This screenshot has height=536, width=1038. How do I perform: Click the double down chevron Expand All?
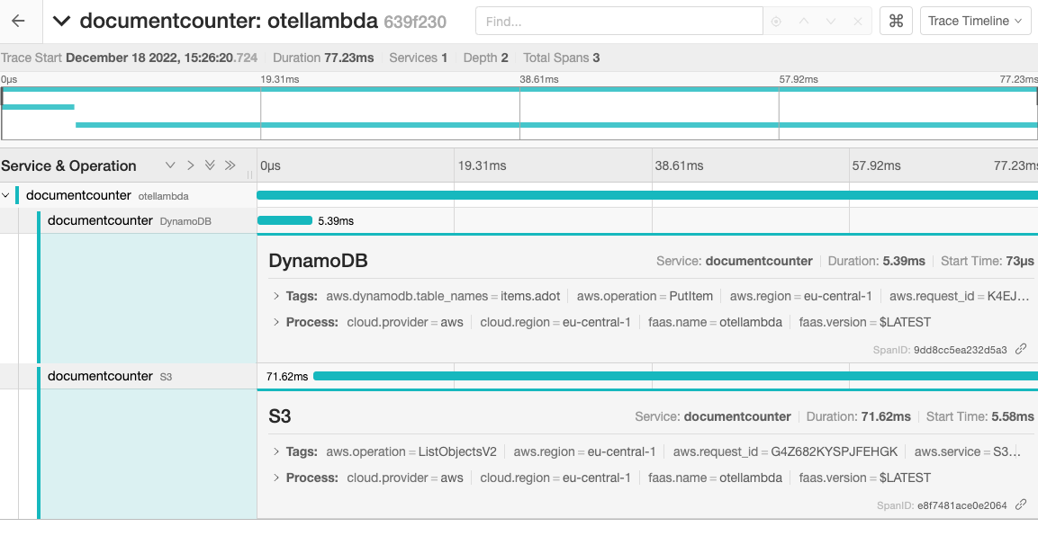click(x=210, y=165)
